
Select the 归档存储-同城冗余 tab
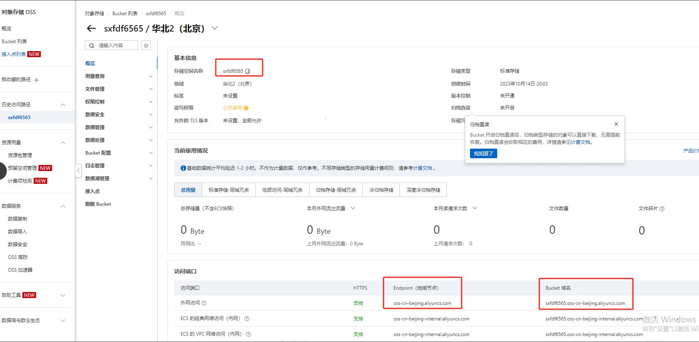336,190
